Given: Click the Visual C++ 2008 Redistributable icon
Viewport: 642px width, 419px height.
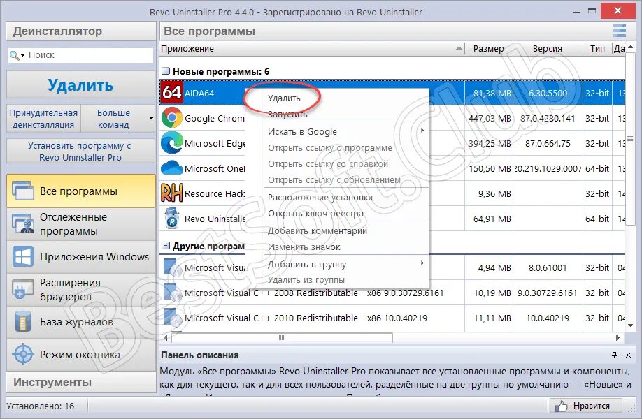Looking at the screenshot, I should (172, 293).
